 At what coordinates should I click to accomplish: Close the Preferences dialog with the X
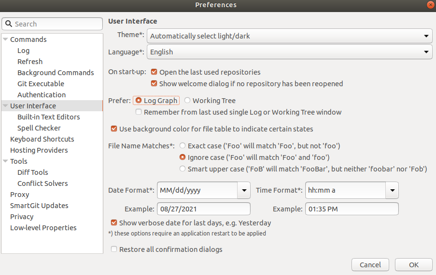pos(430,5)
